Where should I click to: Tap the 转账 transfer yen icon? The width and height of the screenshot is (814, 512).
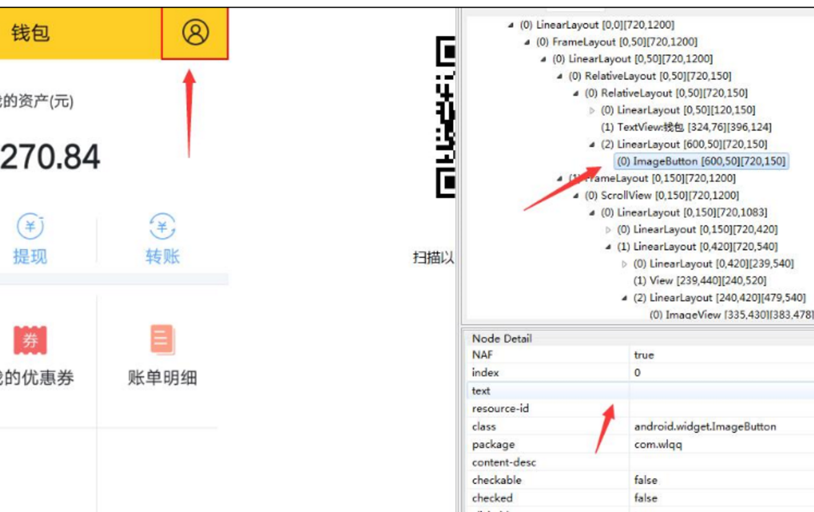[x=162, y=226]
